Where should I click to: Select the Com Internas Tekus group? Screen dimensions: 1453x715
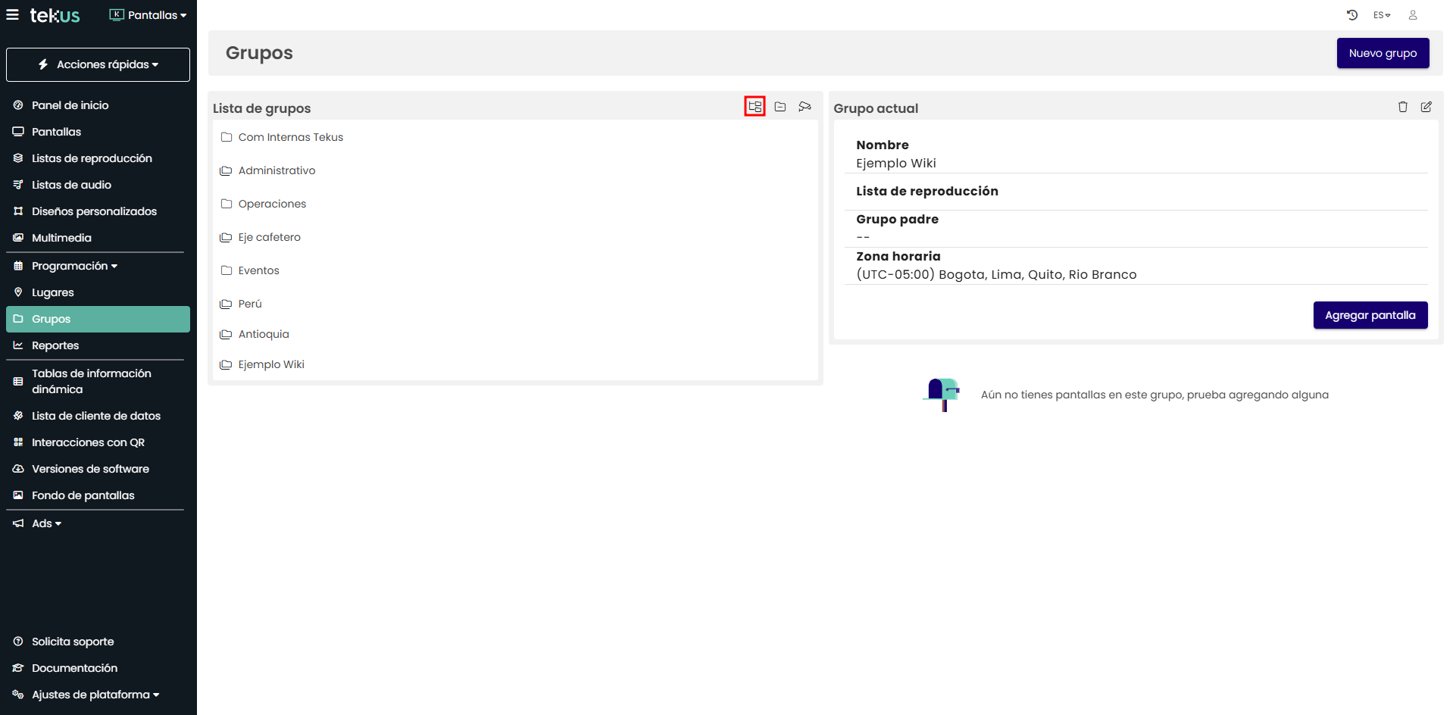click(x=290, y=137)
